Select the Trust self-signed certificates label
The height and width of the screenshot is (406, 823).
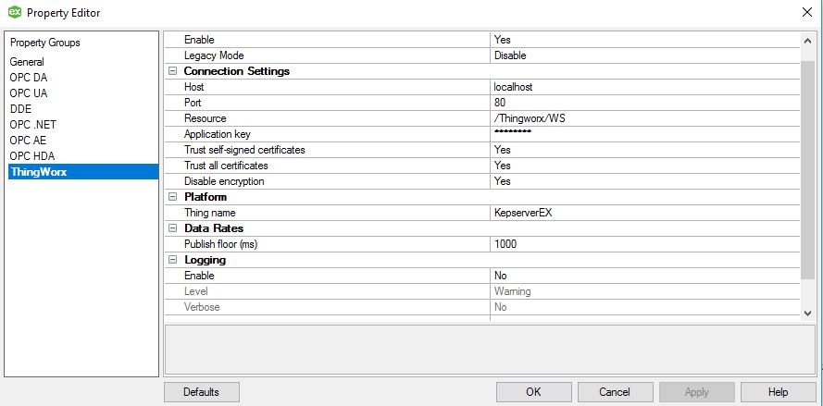[244, 150]
